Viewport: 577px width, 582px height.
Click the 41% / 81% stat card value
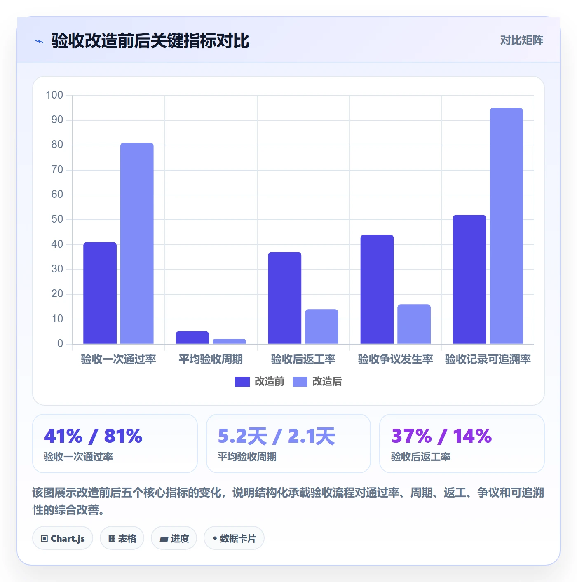pyautogui.click(x=93, y=436)
